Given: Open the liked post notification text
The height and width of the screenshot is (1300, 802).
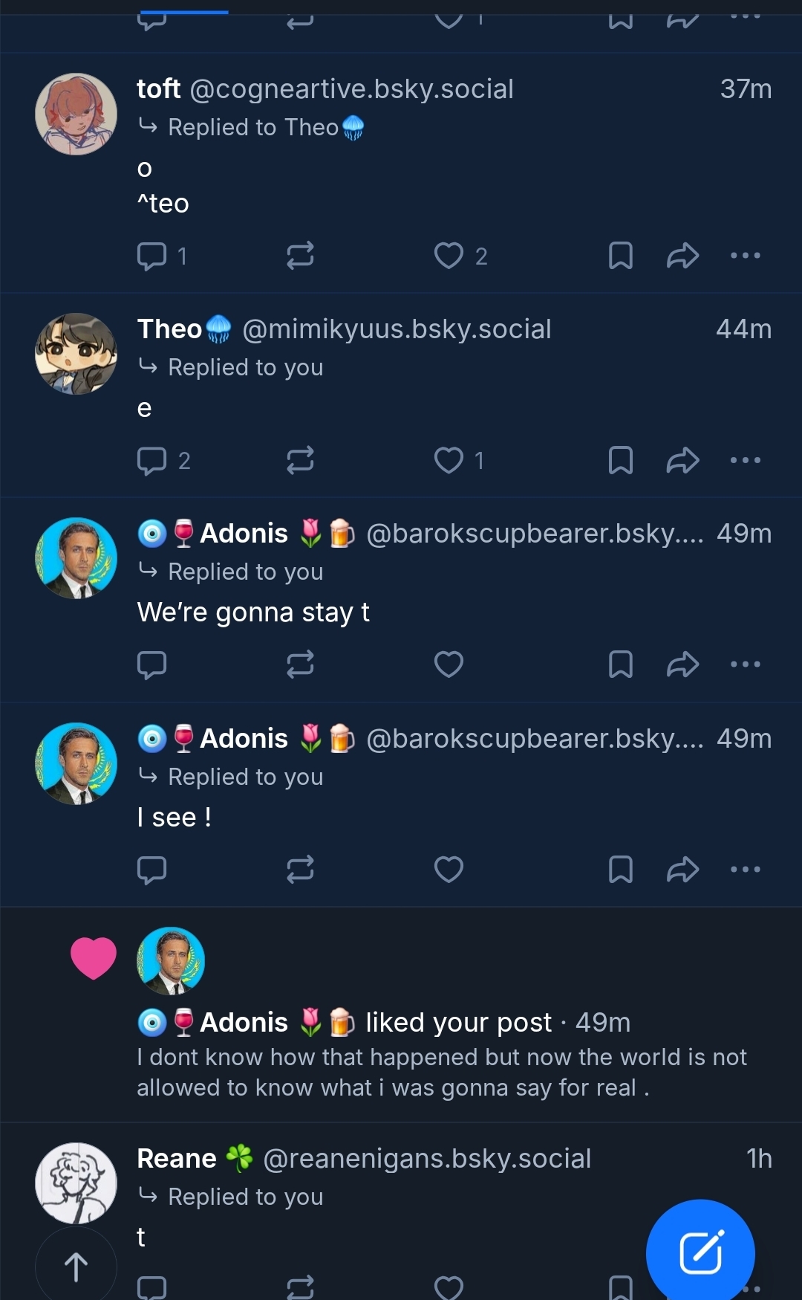Looking at the screenshot, I should pos(441,1073).
